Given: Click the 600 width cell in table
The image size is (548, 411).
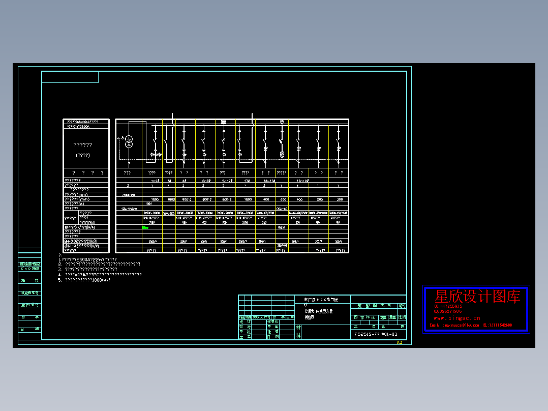Looking at the screenshot, I should pos(283,199).
